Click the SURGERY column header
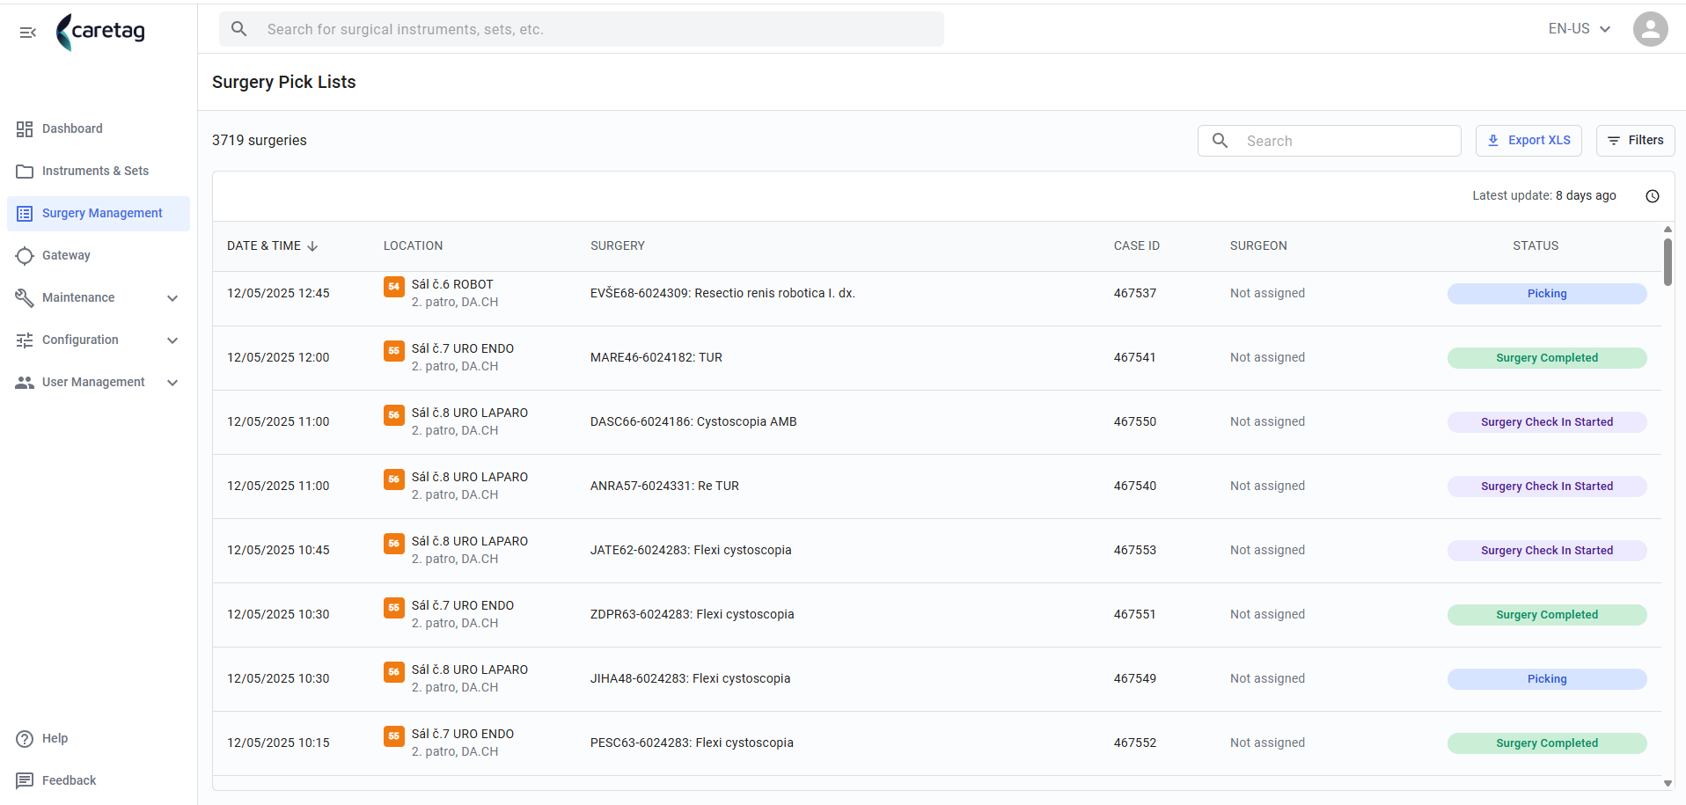 [x=618, y=246]
